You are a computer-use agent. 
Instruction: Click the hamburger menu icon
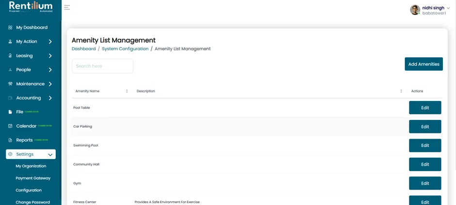click(67, 7)
